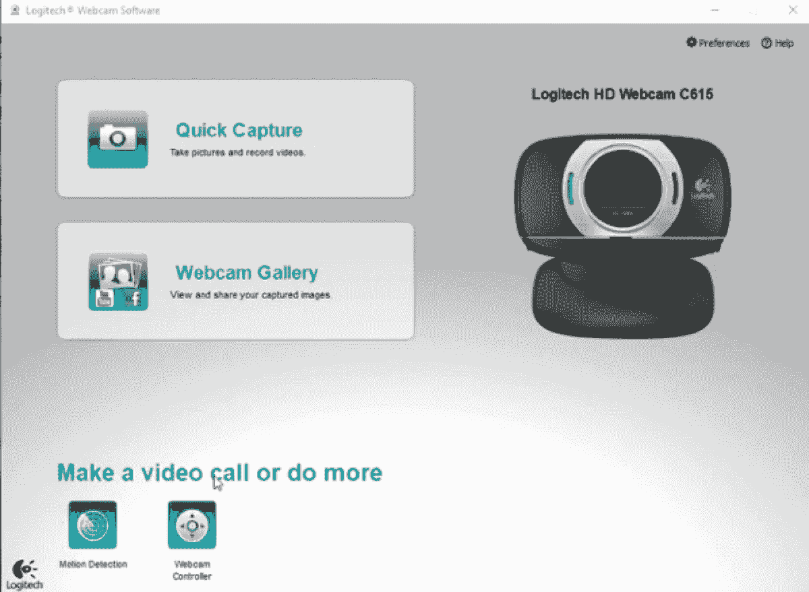
Task: Click the Webcam Controller label
Action: coord(192,570)
